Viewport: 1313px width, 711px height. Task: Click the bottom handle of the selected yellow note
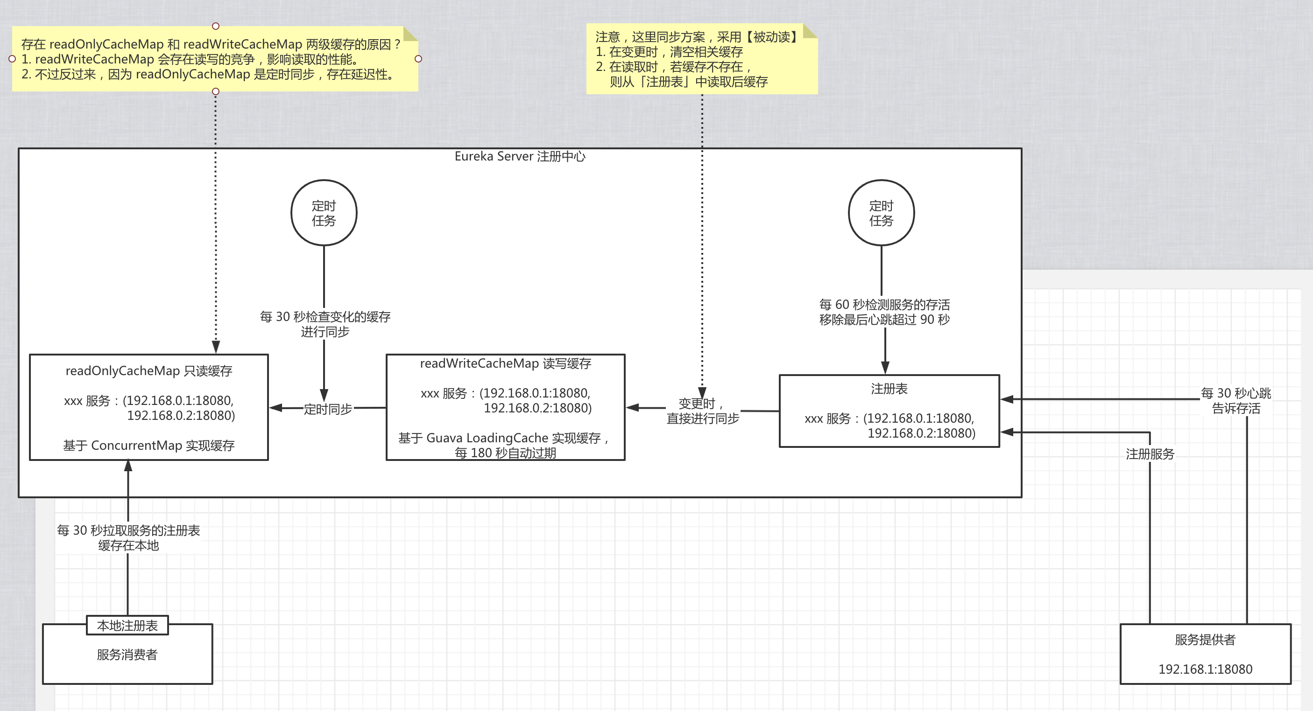click(x=216, y=92)
